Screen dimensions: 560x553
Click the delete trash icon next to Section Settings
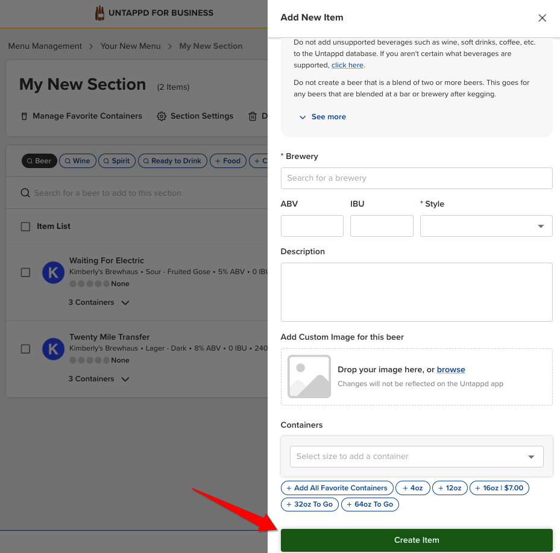(253, 116)
